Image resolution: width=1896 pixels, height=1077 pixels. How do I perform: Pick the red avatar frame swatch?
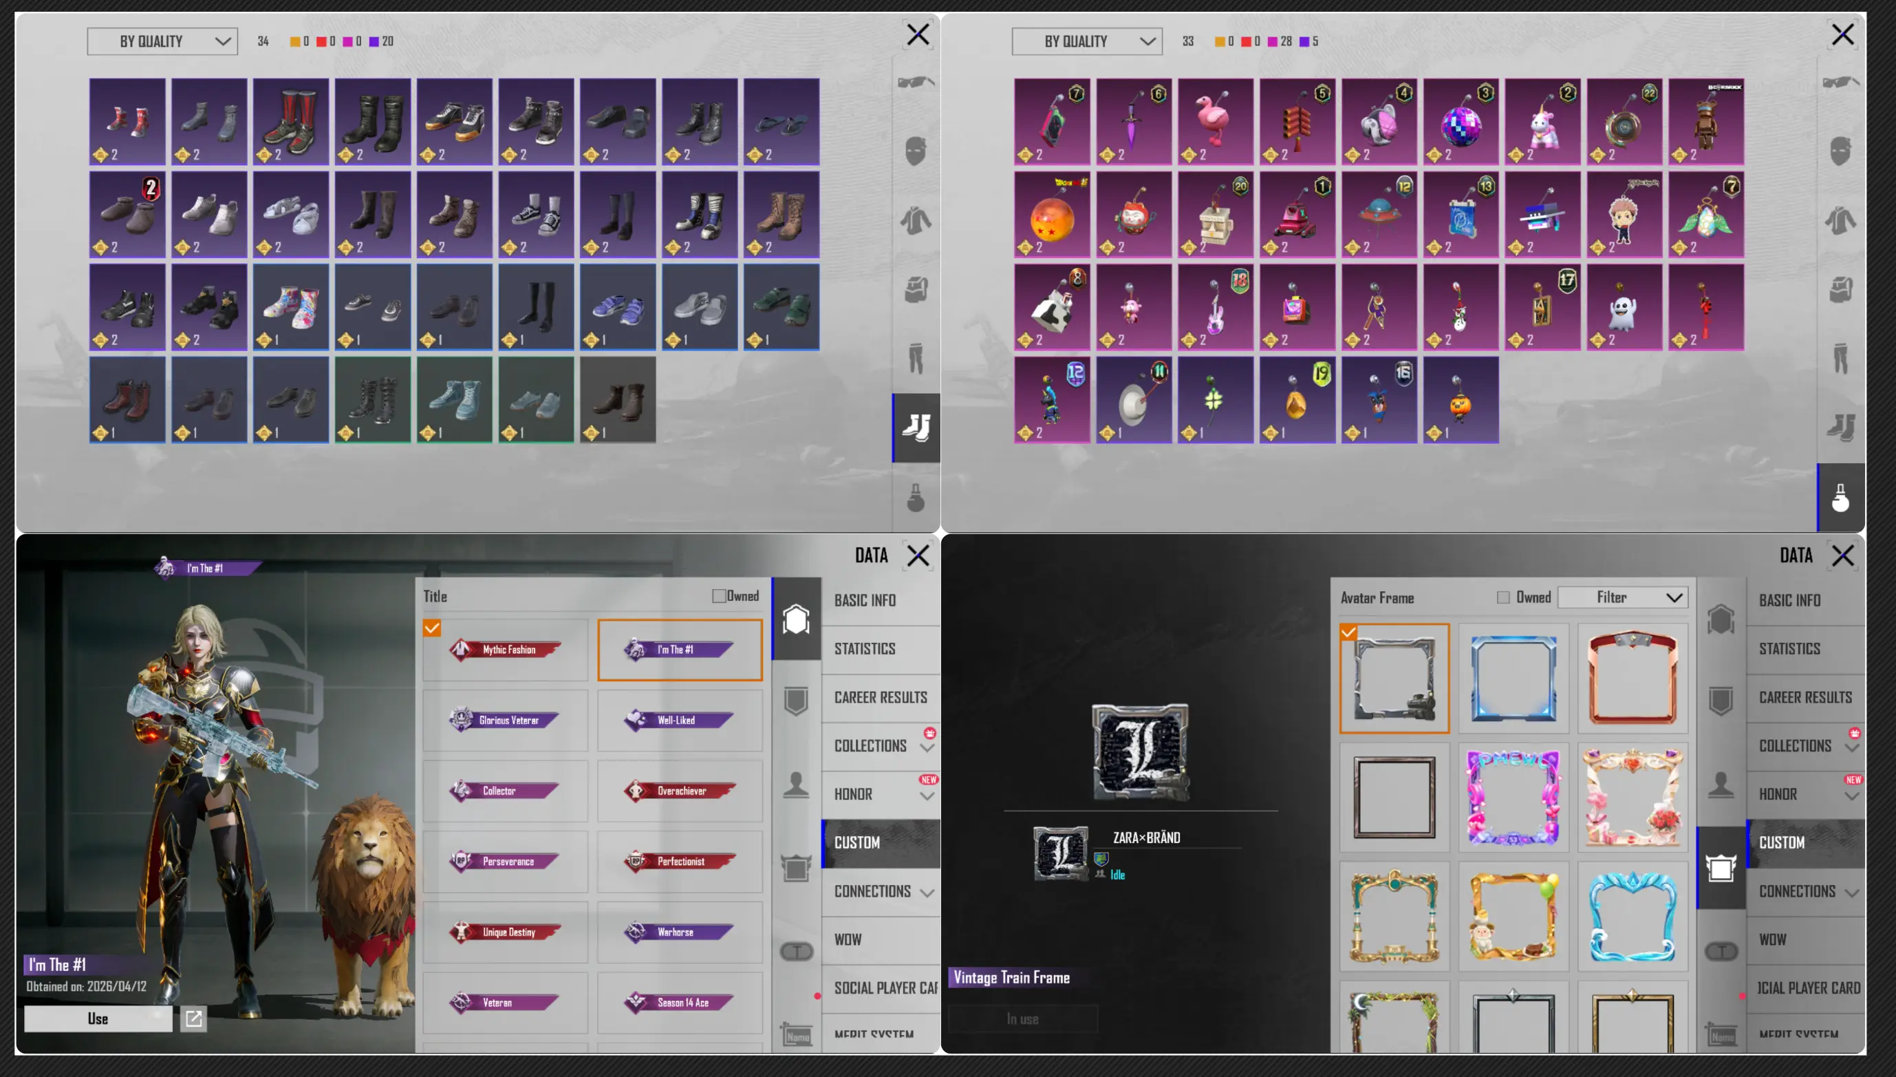[1632, 678]
